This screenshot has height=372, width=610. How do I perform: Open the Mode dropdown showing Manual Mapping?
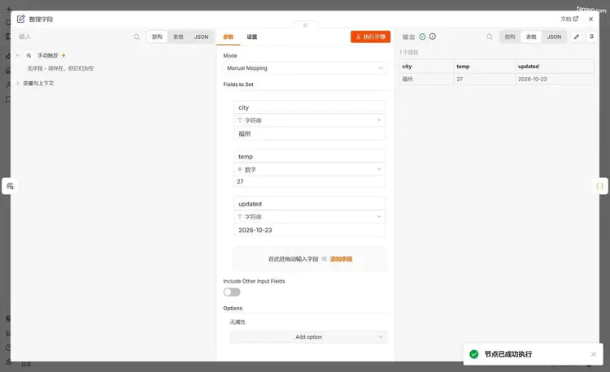click(305, 68)
